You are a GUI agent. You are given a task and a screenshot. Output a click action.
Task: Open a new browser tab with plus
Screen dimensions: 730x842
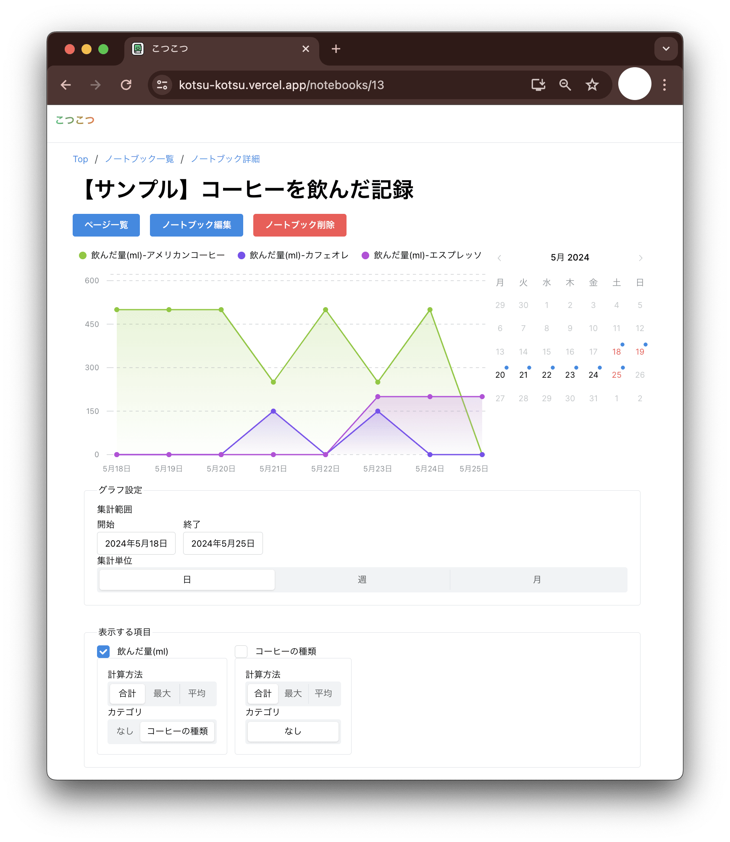(336, 49)
